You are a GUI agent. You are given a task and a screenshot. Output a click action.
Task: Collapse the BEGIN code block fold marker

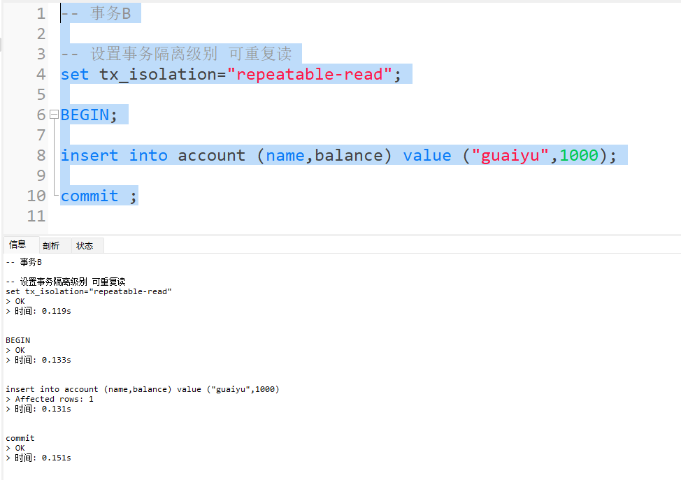tap(54, 115)
